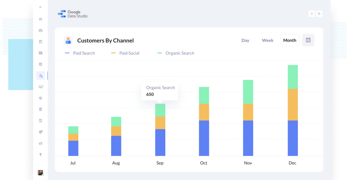Viewport: 349px width, 180px height.
Task: Click the Aug axis label
Action: tap(116, 163)
